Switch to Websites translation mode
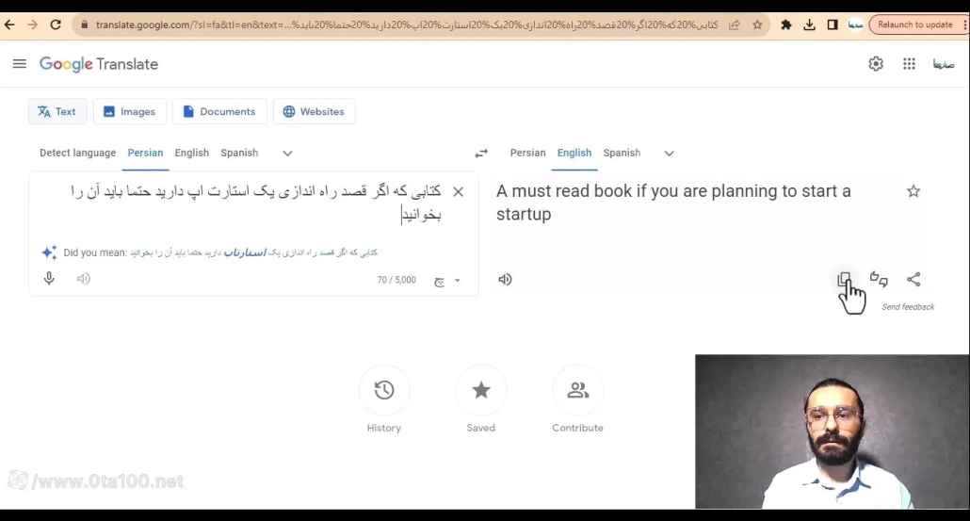The height and width of the screenshot is (521, 970). 314,111
